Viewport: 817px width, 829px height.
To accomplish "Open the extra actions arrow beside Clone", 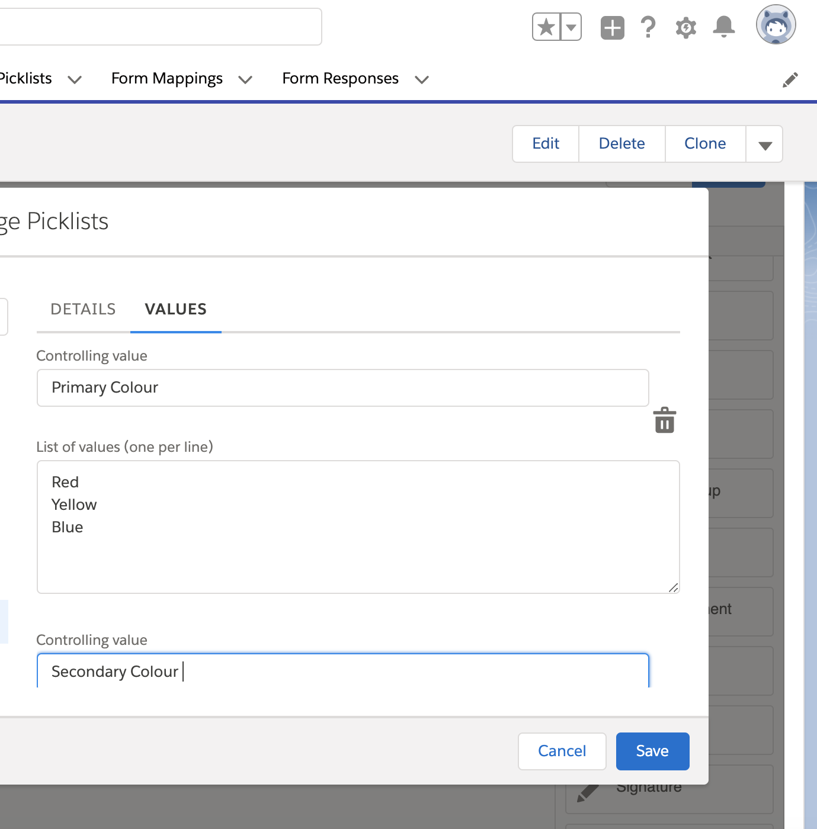I will pyautogui.click(x=764, y=143).
